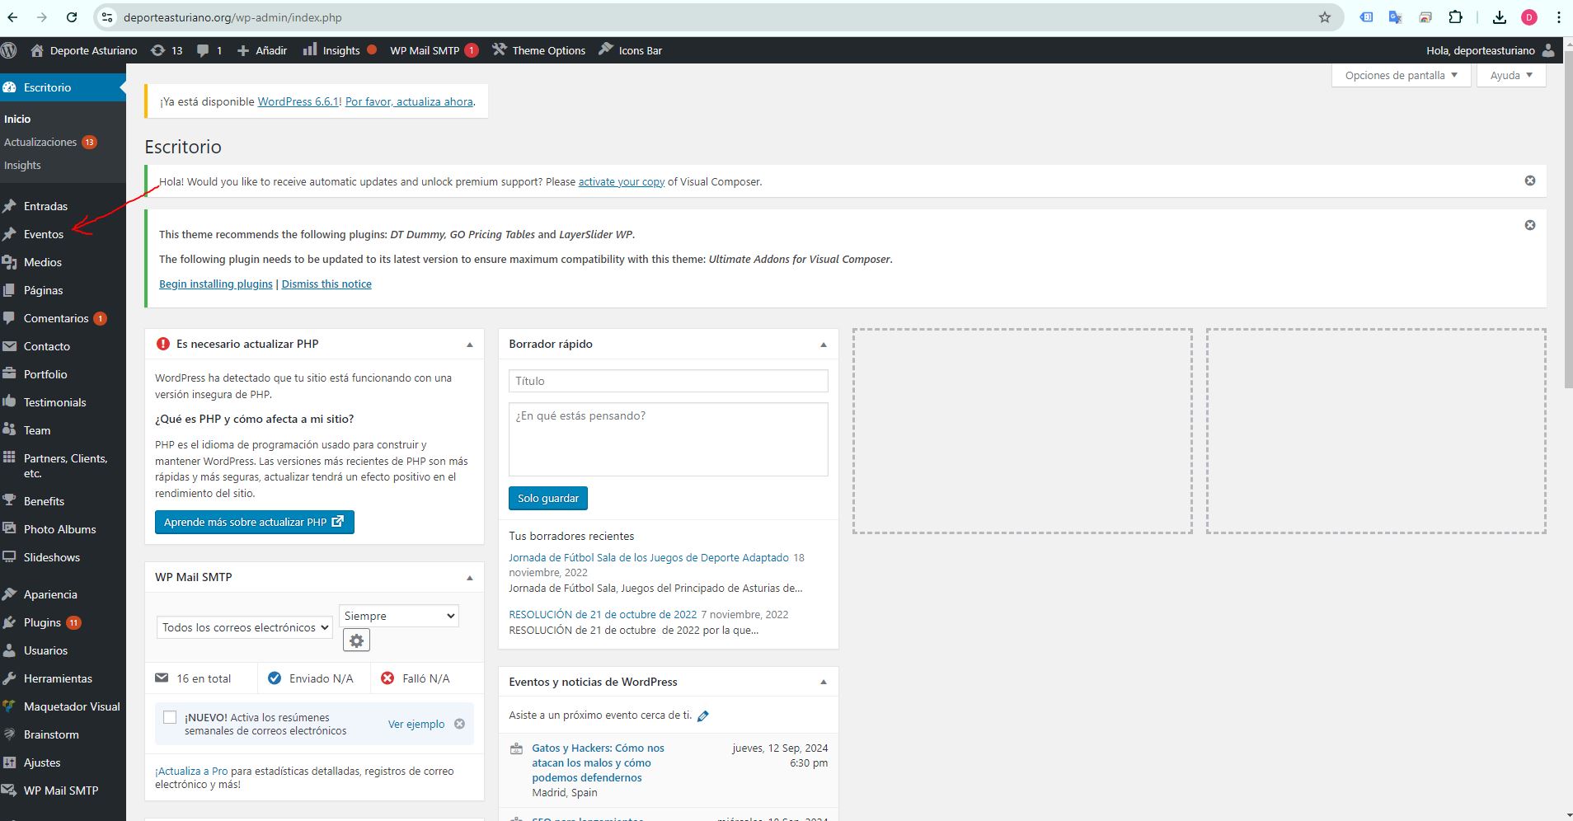Screen dimensions: 1573x821
Task: Open the 'Actualiza a Pro' link
Action: 191,771
